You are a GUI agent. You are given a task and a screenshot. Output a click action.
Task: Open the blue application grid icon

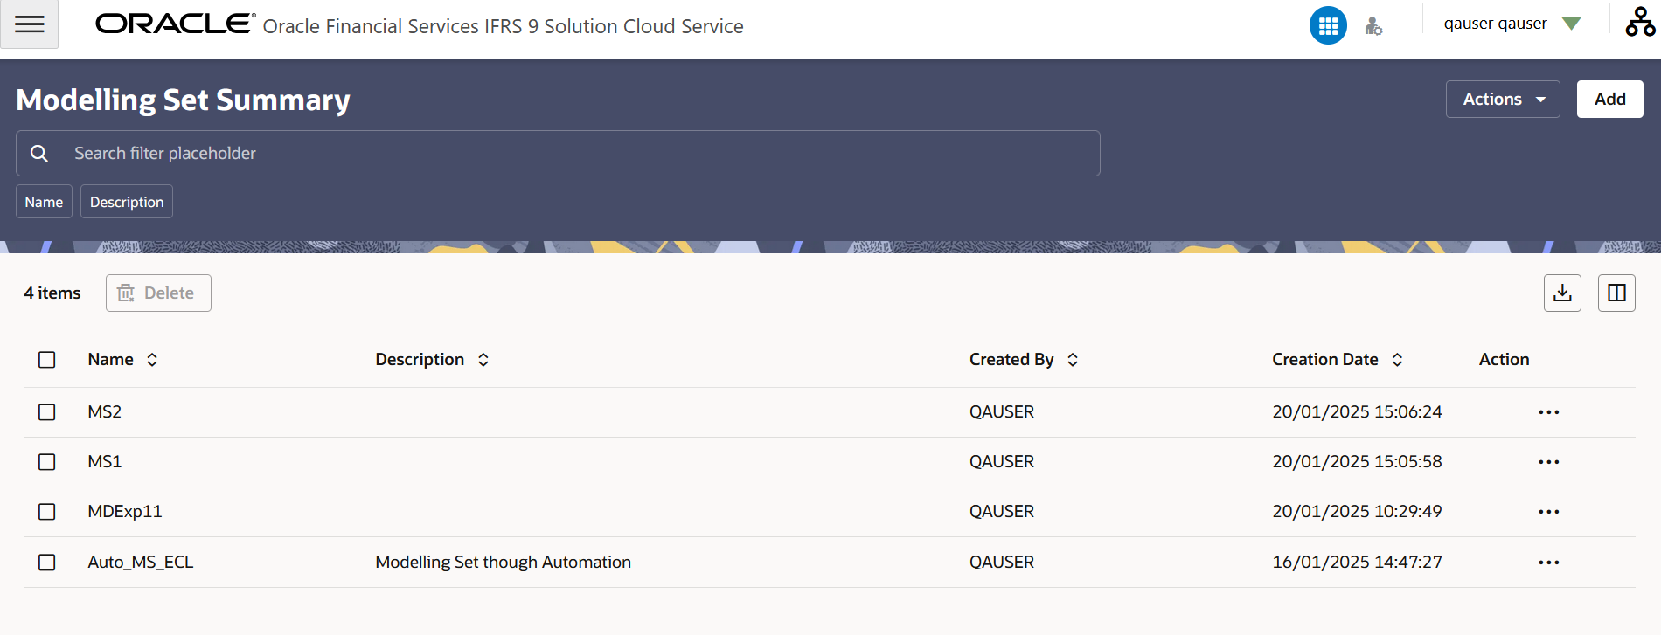tap(1328, 25)
